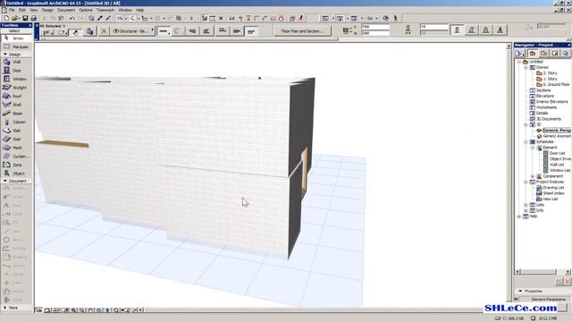
Task: Click the Print icon
Action: coord(33,18)
